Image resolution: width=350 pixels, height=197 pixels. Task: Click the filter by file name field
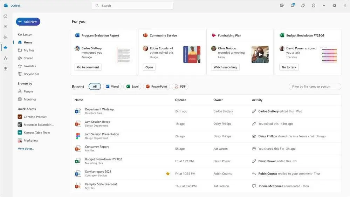pos(315,87)
